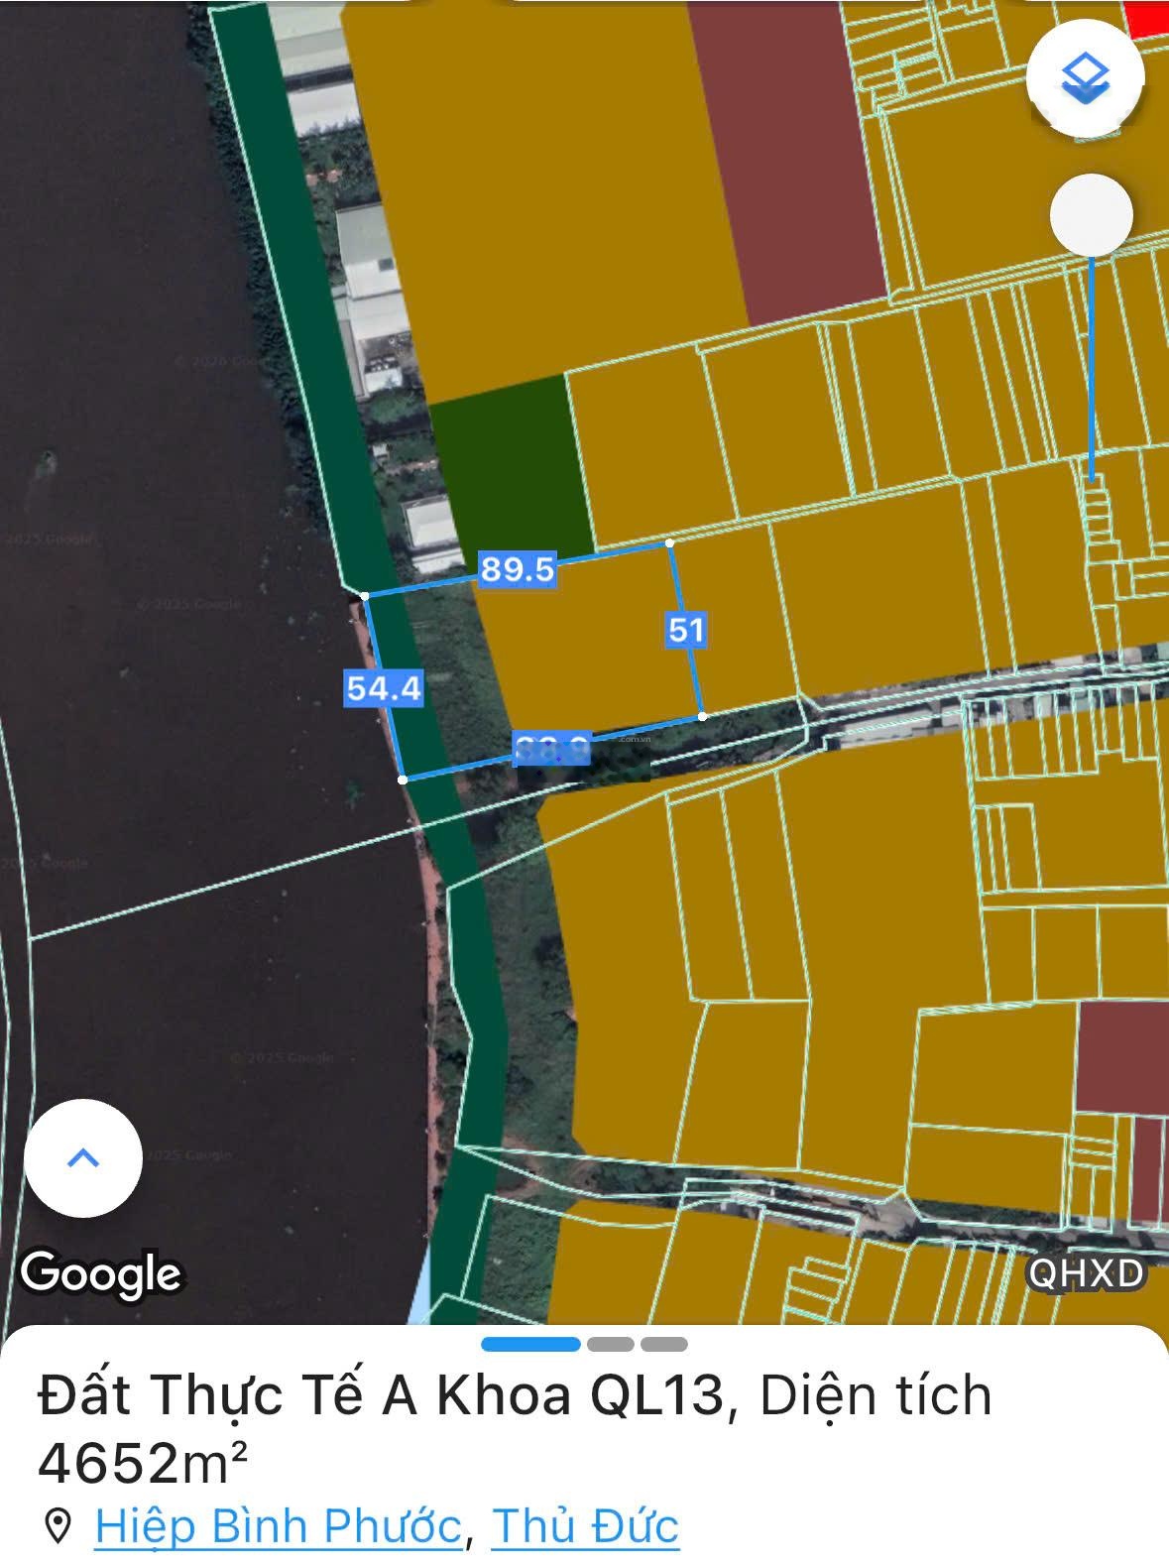Select the polygon vertex above the 51 label
This screenshot has width=1169, height=1565.
pyautogui.click(x=670, y=542)
